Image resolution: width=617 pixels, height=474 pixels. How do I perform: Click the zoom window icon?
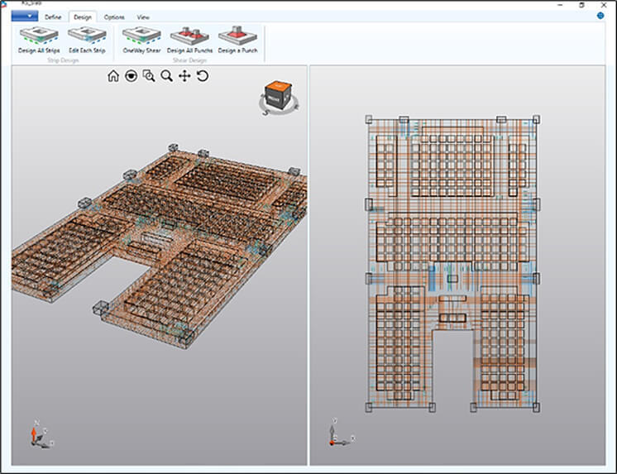point(149,76)
